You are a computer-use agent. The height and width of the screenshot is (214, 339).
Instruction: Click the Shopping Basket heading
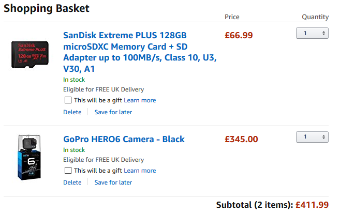47,9
